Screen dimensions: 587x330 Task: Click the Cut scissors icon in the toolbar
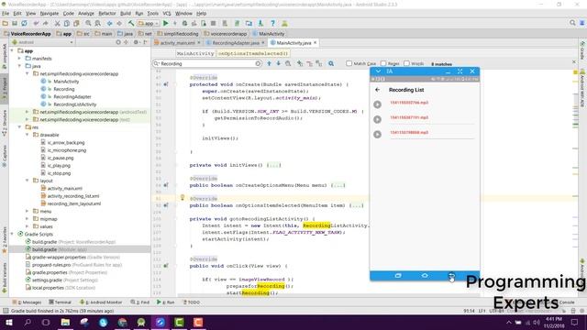tap(57, 23)
